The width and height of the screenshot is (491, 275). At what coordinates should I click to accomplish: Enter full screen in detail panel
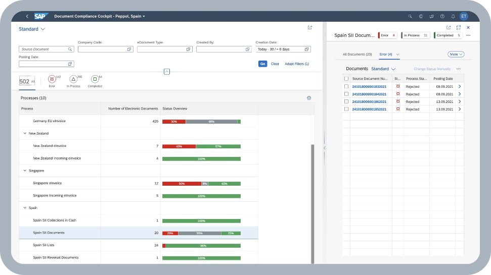click(459, 27)
